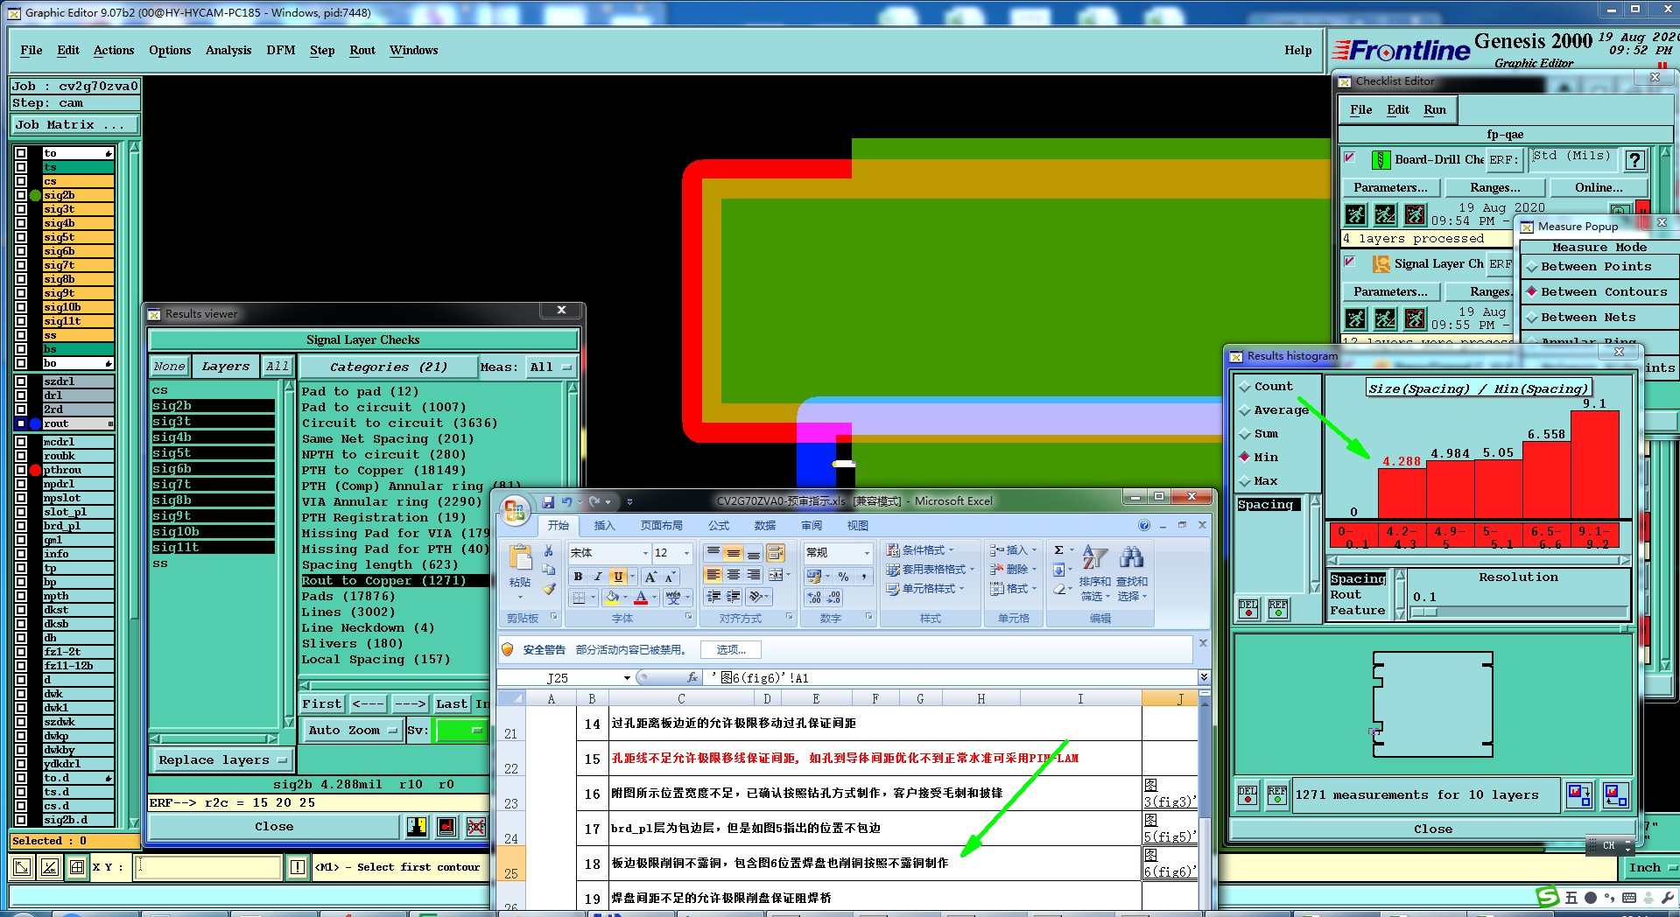
Task: Click the Board-Drill first run-action icon
Action: coord(1355,214)
